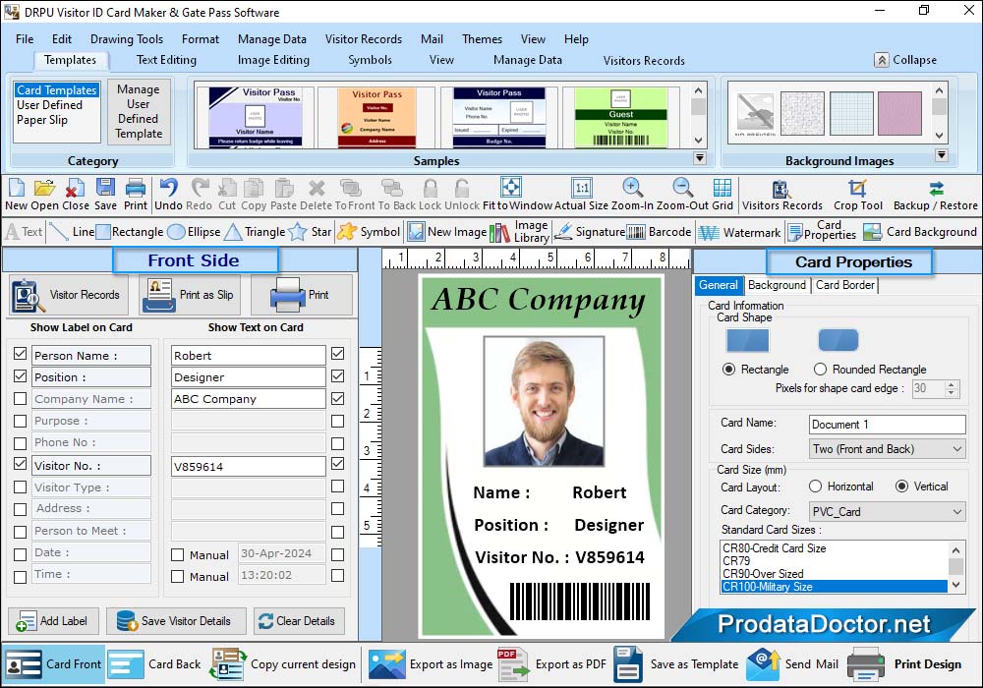Viewport: 983px width, 688px height.
Task: Click the Fit to Window icon
Action: click(x=511, y=187)
